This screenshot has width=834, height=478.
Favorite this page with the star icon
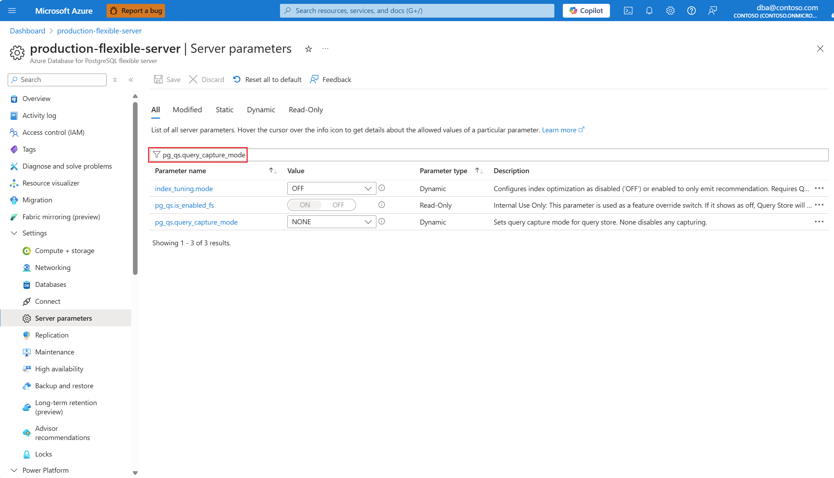(x=308, y=49)
